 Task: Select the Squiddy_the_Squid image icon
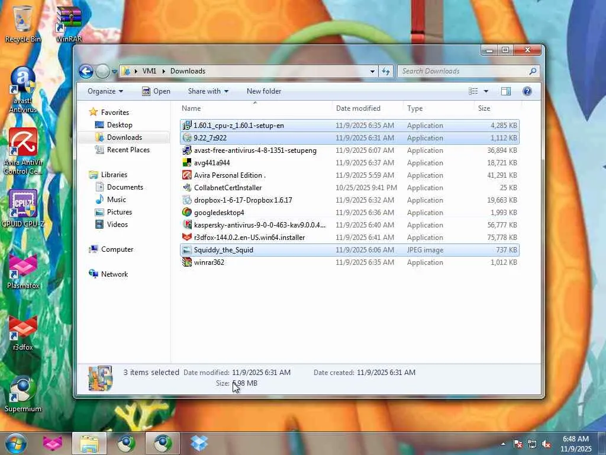point(187,249)
